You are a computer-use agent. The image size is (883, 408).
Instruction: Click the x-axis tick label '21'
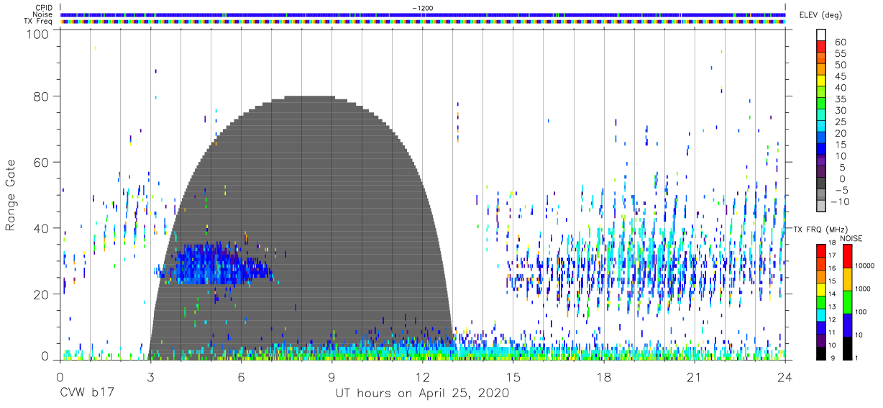(x=695, y=377)
